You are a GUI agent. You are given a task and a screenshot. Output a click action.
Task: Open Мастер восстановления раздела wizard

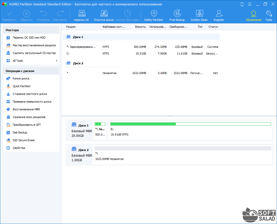pos(34,45)
